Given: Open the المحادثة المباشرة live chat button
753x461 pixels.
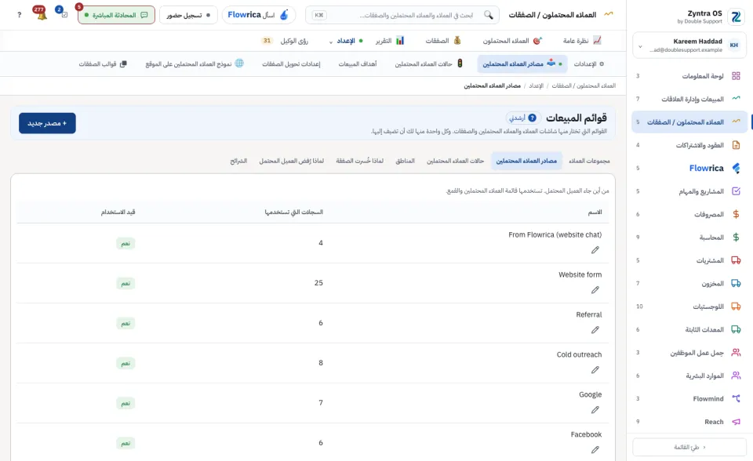Looking at the screenshot, I should 116,15.
